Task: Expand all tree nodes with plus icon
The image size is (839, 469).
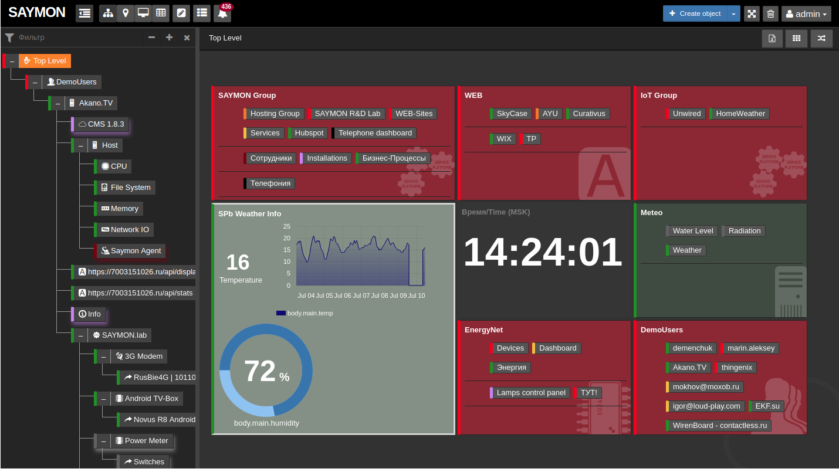Action: click(x=169, y=38)
